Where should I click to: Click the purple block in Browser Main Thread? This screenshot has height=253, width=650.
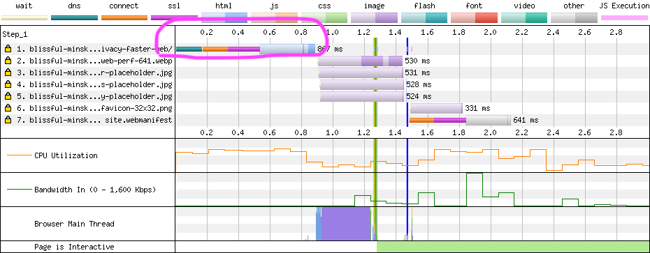click(x=346, y=224)
